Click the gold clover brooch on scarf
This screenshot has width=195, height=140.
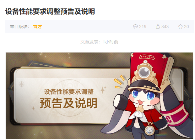(x=139, y=108)
